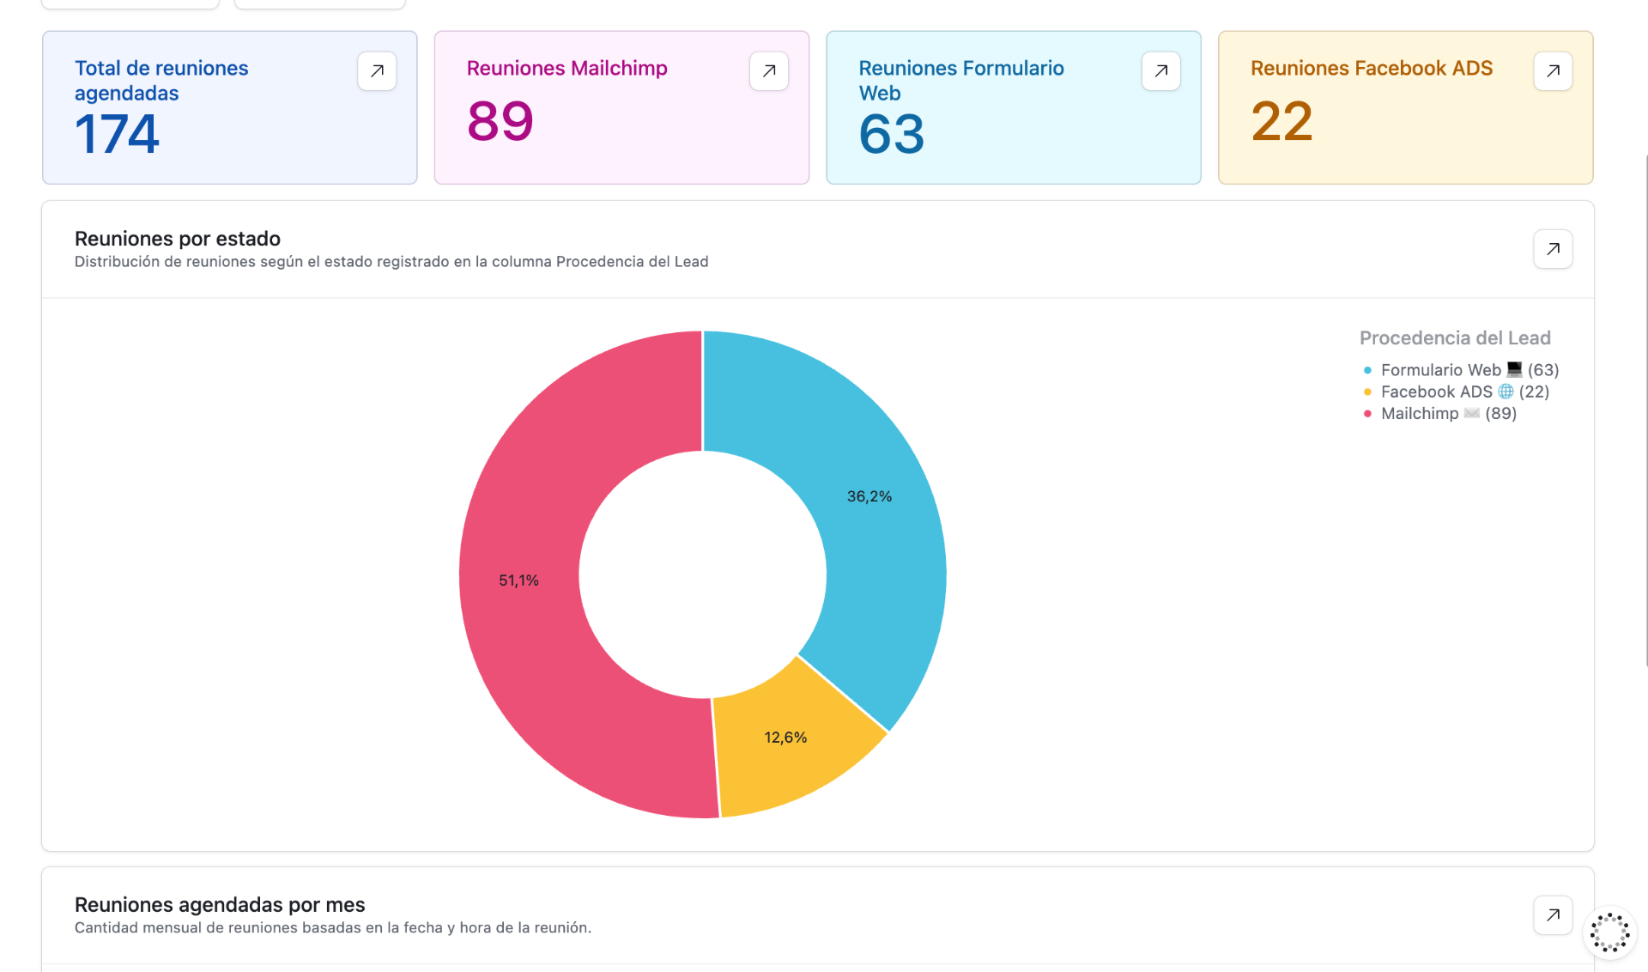Open Reuniones Formulario Web expand arrow

point(1161,71)
